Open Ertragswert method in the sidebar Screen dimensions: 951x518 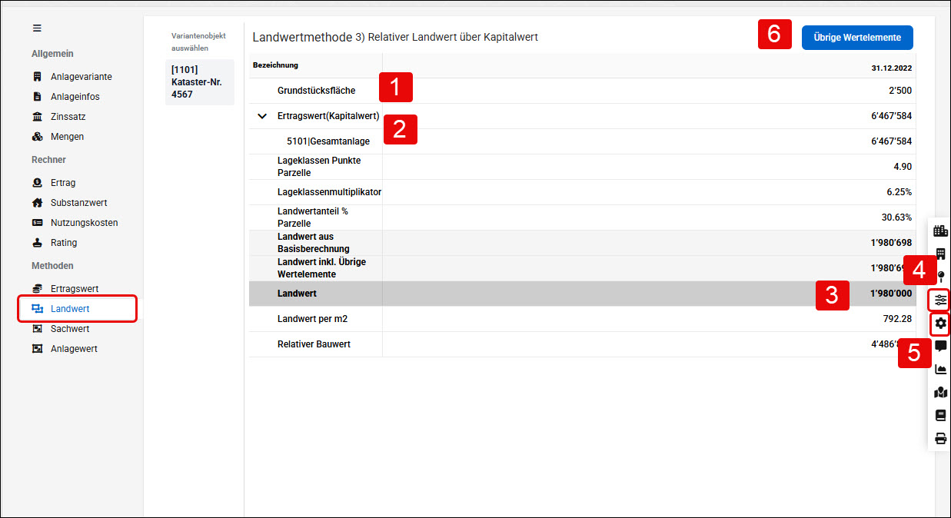(x=75, y=289)
